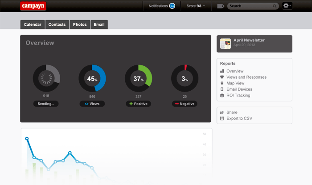Click the campayn logo

pyautogui.click(x=33, y=6)
